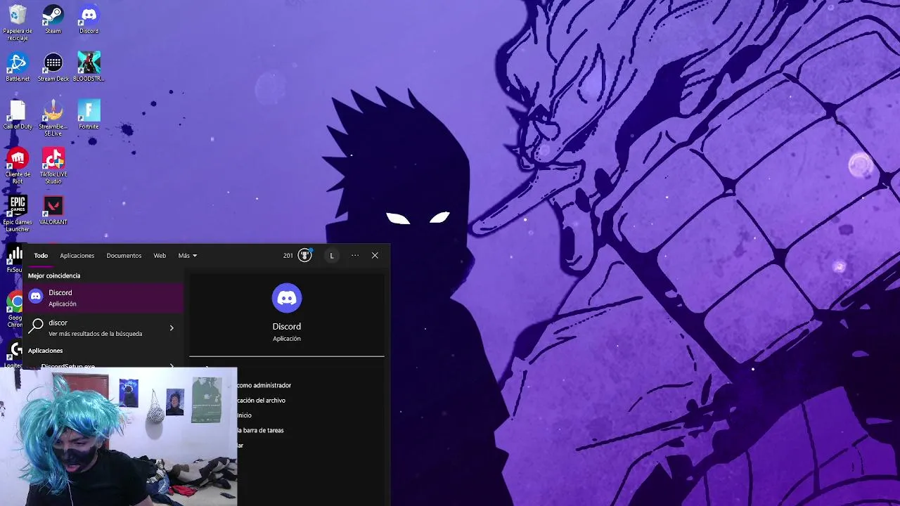Open the TikTok LIVE Studio shortcut
The width and height of the screenshot is (900, 506).
[53, 166]
